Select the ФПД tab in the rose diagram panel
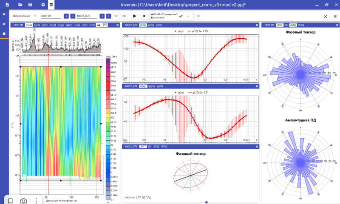The image size is (340, 204). click(301, 25)
